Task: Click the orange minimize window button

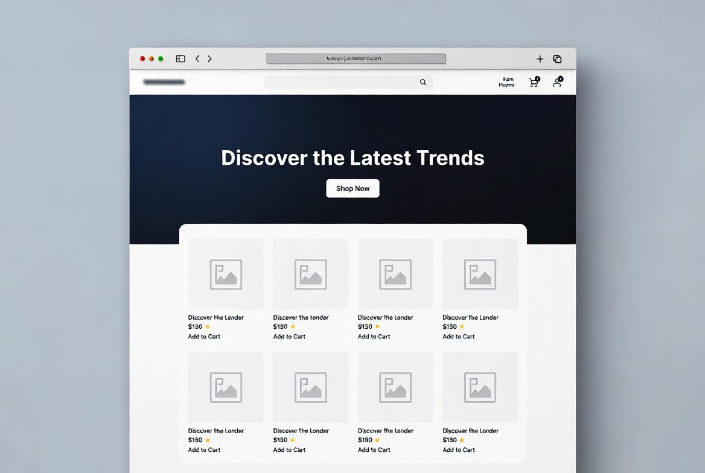Action: click(x=151, y=59)
